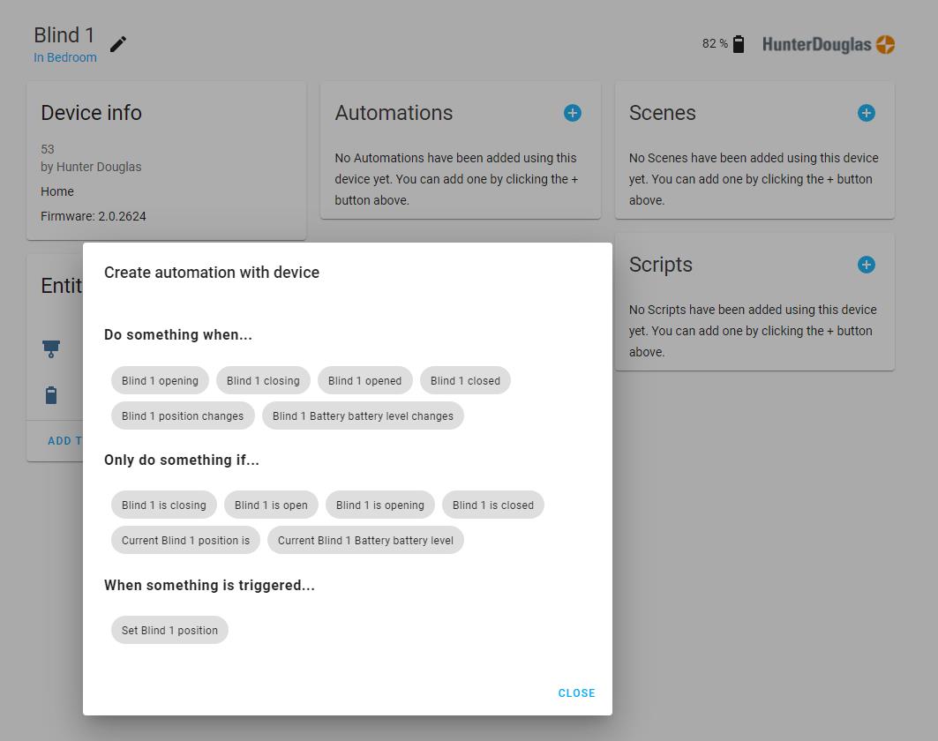Open the 'In Bedroom' area link
Image resolution: width=938 pixels, height=741 pixels.
(x=65, y=57)
